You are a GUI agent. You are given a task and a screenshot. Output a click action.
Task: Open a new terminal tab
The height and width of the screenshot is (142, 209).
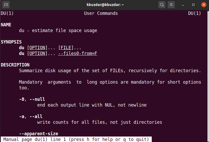tap(6, 5)
